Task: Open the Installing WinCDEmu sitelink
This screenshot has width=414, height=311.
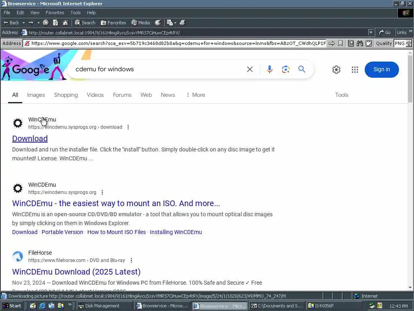Action: (x=176, y=232)
